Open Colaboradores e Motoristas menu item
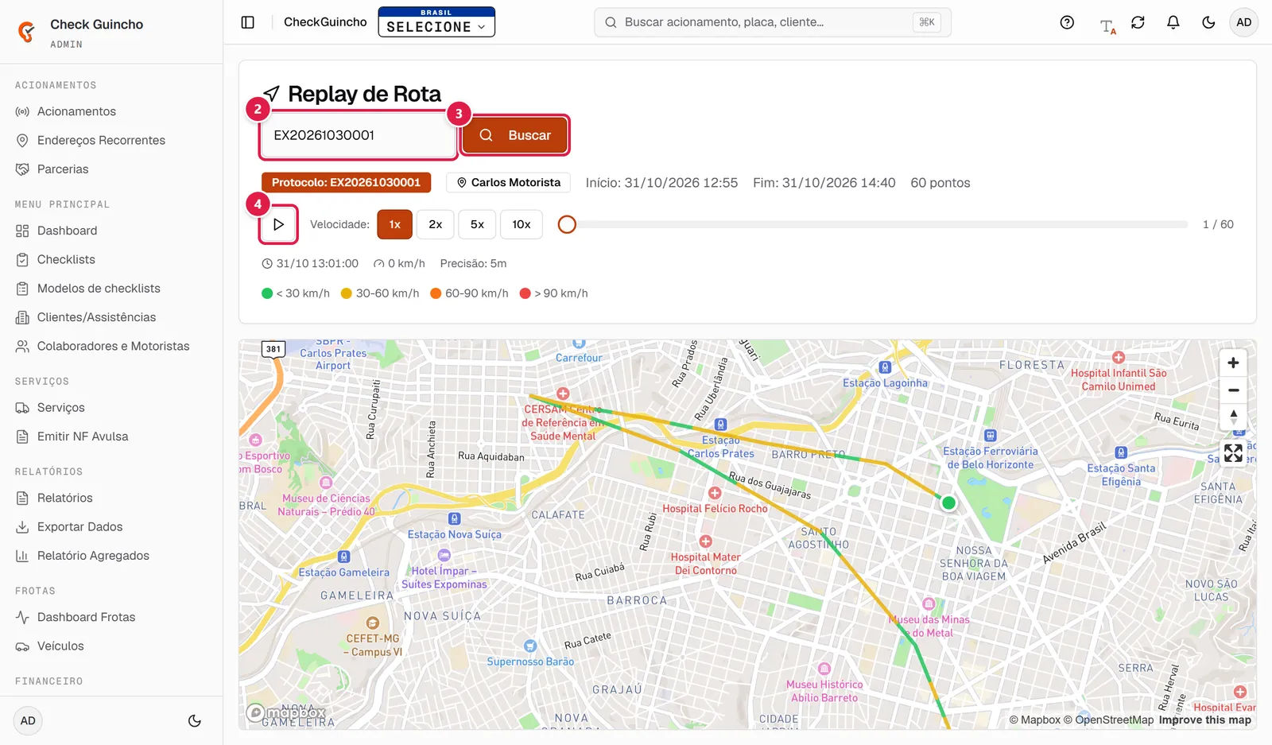The width and height of the screenshot is (1272, 745). [x=111, y=346]
